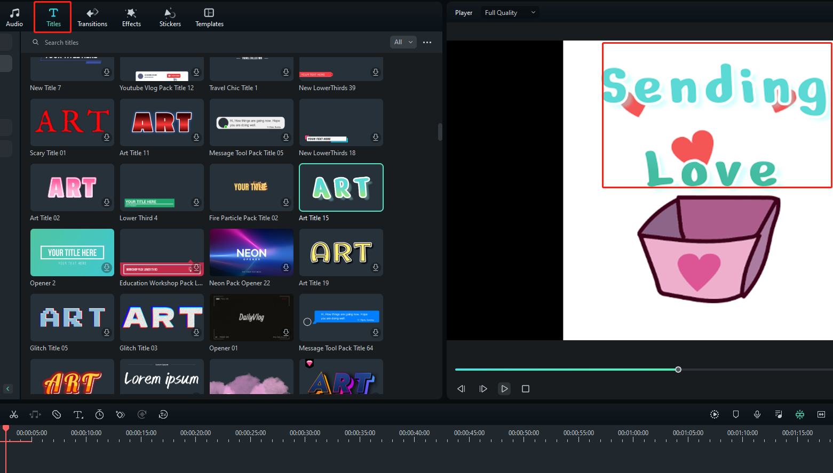Toggle the render preview option
Screen dimensions: 833x473
(714, 414)
